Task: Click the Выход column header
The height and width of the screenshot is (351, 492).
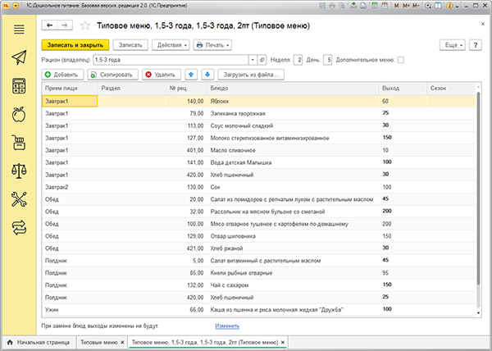Action: tap(403, 88)
